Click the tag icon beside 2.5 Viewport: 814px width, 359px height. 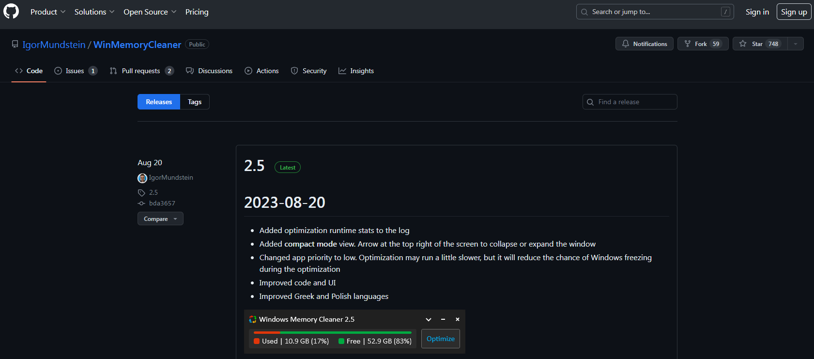tap(141, 193)
